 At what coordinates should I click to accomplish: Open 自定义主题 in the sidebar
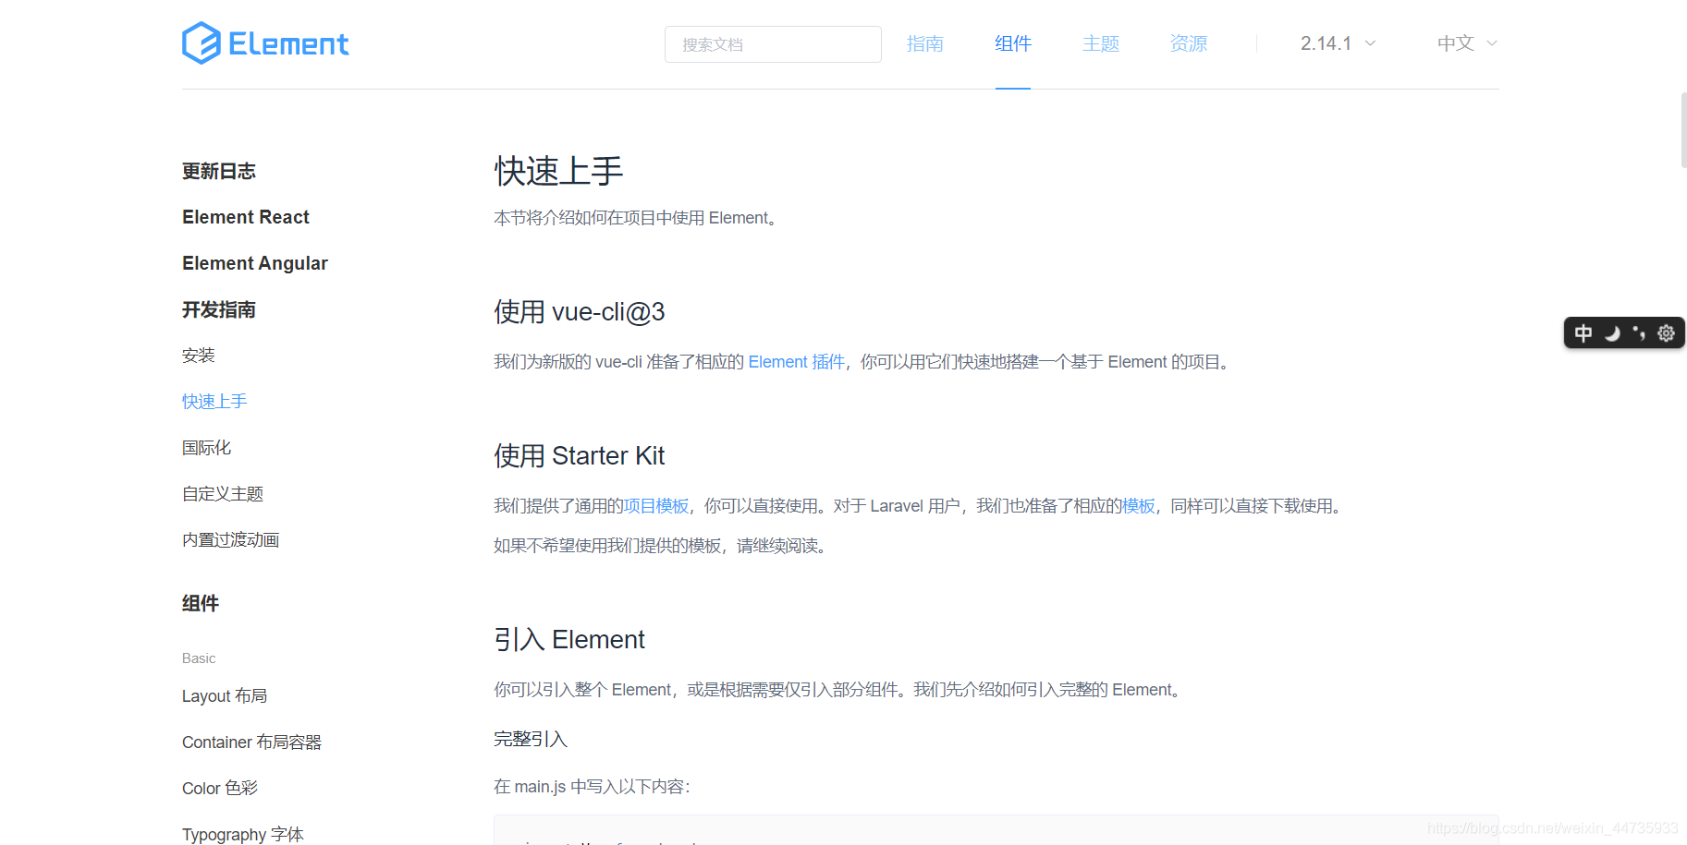point(223,494)
